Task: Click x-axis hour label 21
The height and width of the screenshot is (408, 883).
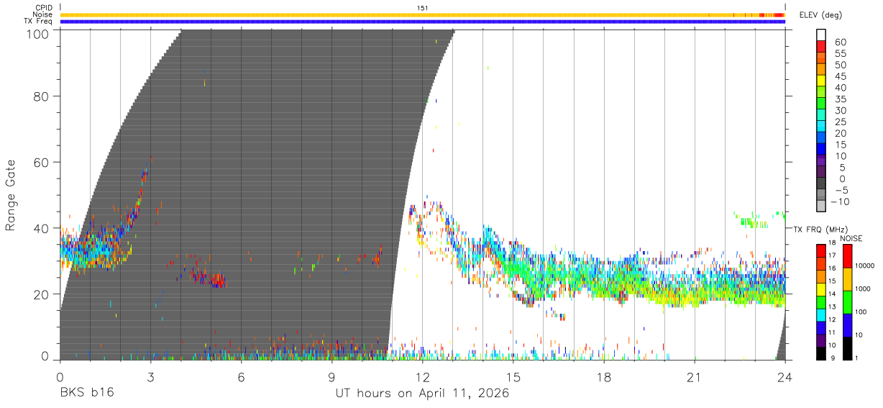Action: (x=695, y=376)
